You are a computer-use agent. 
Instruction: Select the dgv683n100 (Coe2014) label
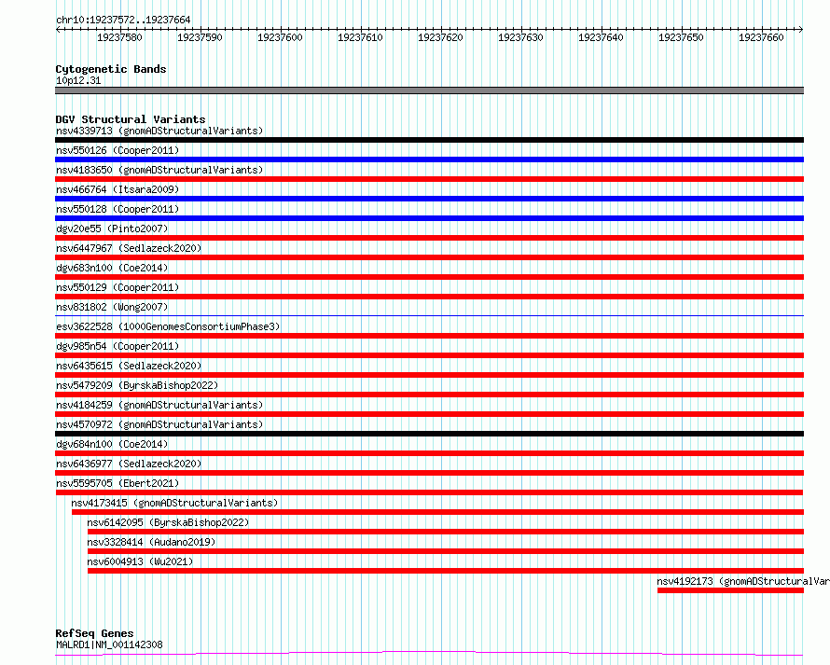[x=112, y=268]
